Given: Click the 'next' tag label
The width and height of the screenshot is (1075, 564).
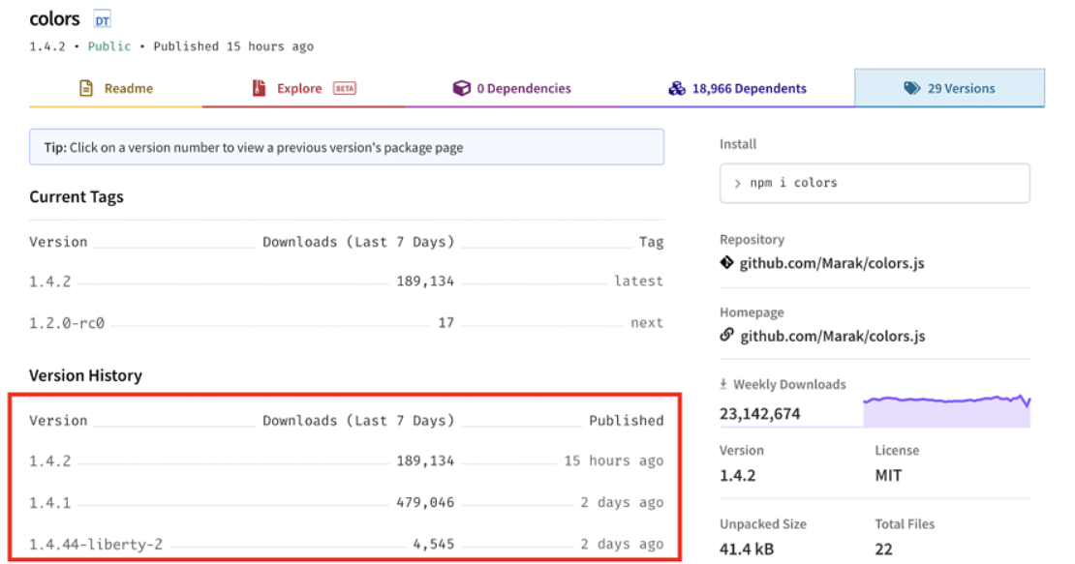Looking at the screenshot, I should [647, 323].
